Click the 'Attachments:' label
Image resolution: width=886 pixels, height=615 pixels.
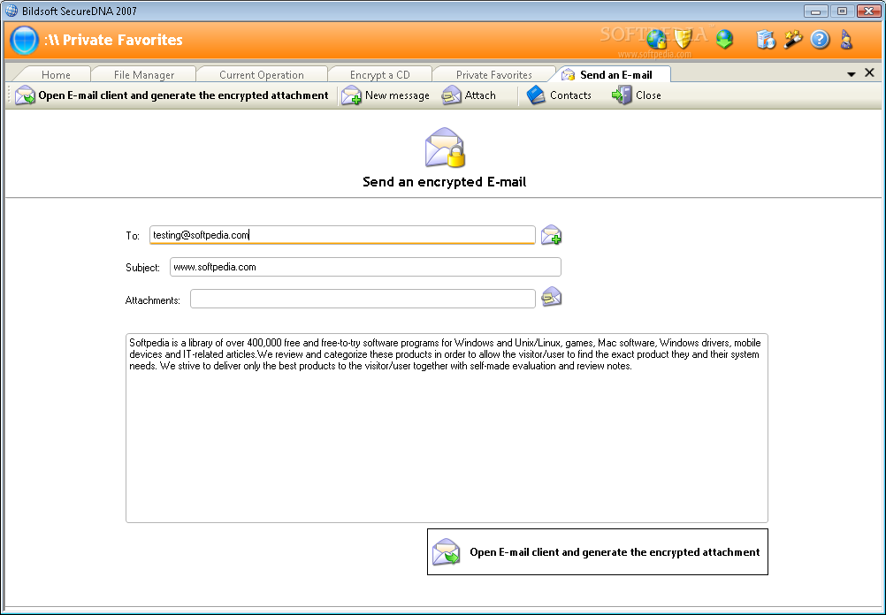[x=153, y=300]
